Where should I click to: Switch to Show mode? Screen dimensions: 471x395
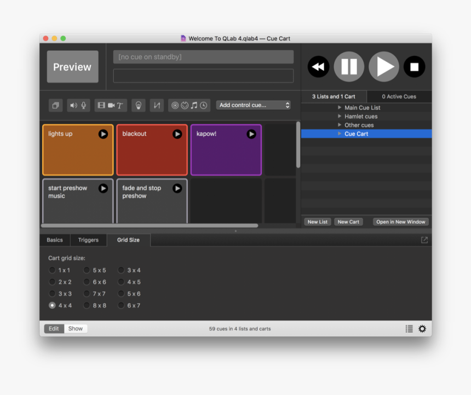(x=76, y=329)
